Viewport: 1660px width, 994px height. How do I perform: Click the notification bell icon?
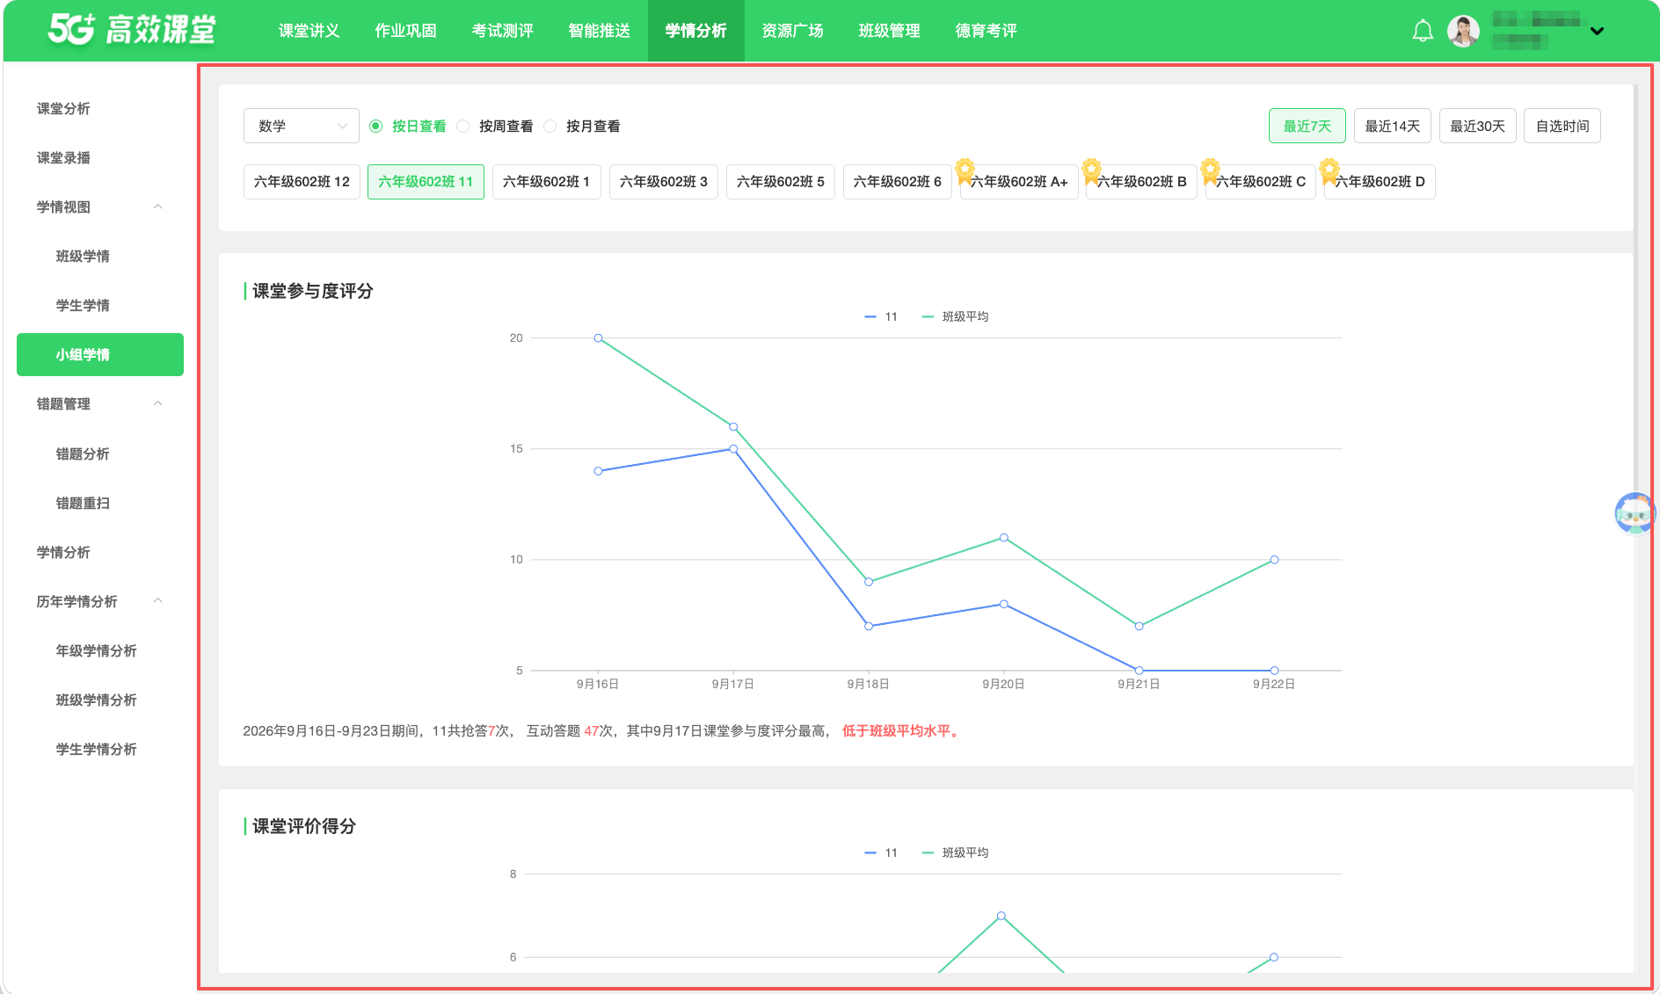coord(1423,31)
